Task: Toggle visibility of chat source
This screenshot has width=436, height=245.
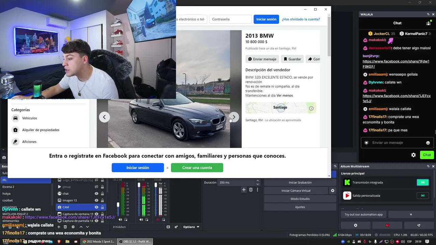Action: (96, 194)
